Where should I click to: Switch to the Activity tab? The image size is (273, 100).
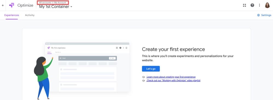point(30,15)
